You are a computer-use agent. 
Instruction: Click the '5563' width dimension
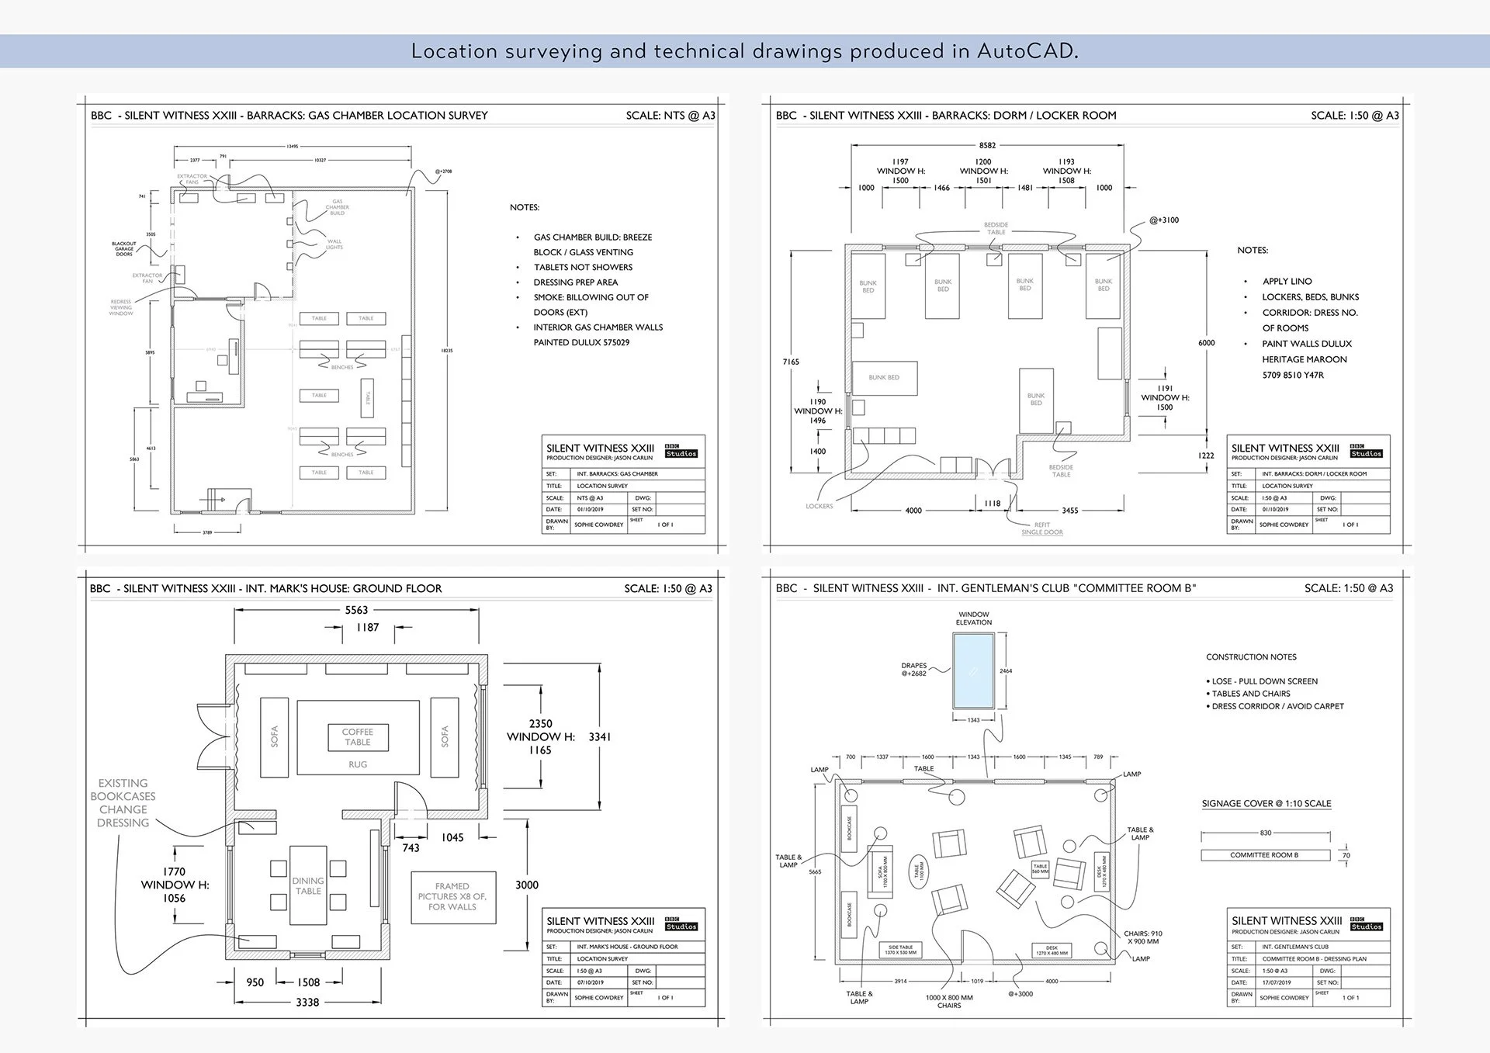click(x=357, y=610)
